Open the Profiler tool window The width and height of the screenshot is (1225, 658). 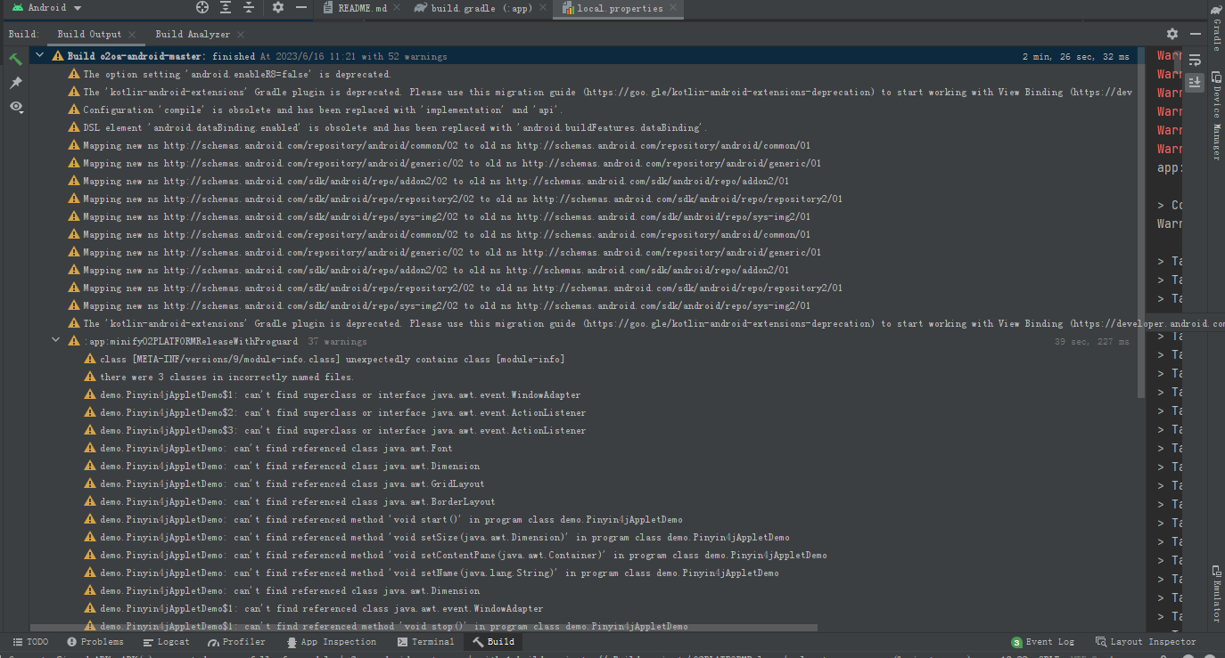tap(236, 642)
